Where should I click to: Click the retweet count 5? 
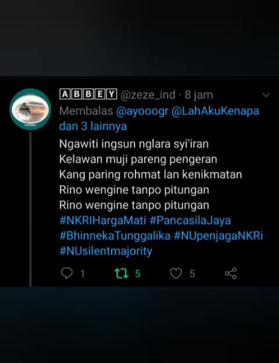[138, 273]
